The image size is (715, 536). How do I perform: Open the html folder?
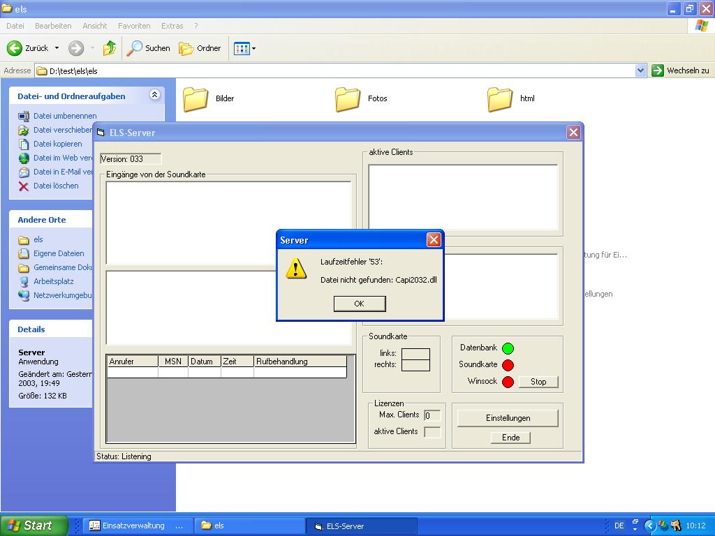point(500,99)
